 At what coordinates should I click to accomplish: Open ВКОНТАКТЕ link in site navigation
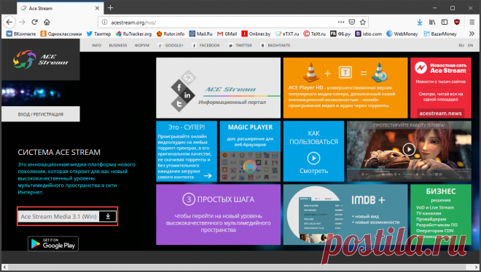[275, 45]
